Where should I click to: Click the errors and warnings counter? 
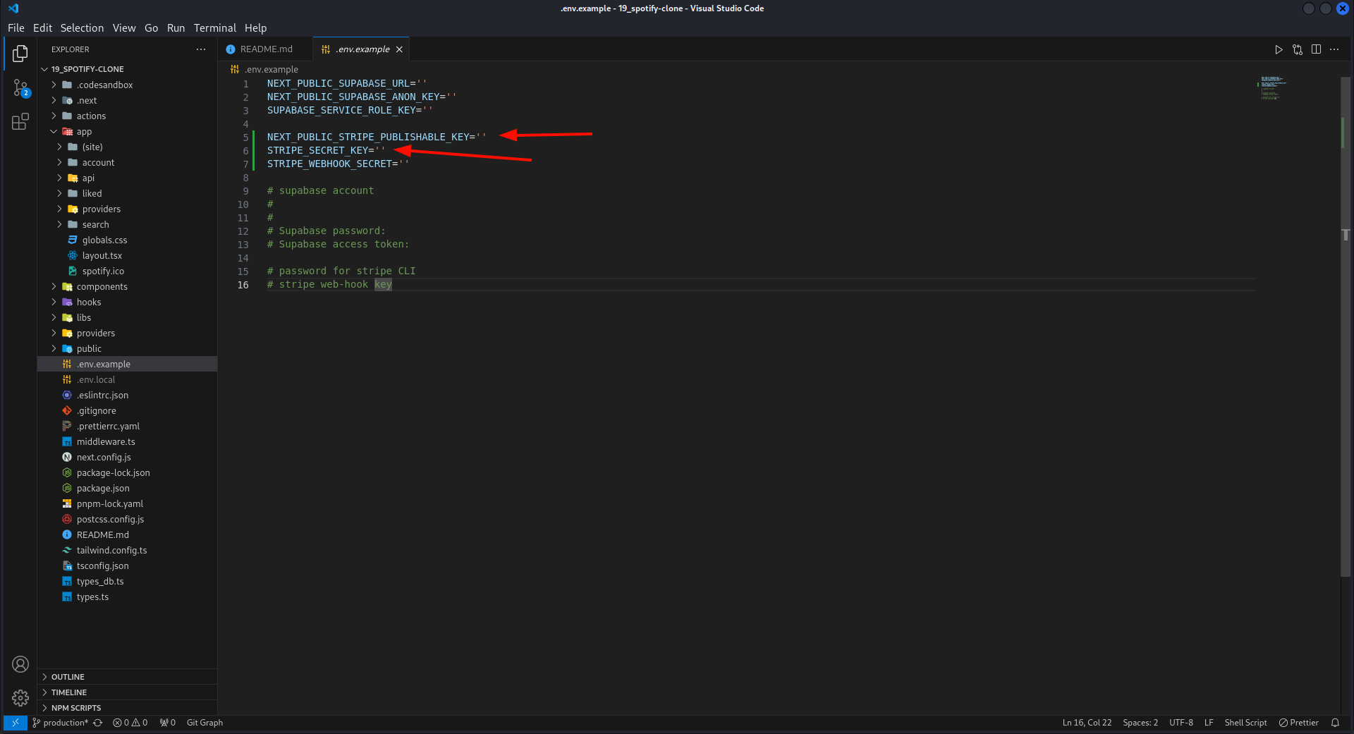pos(130,723)
